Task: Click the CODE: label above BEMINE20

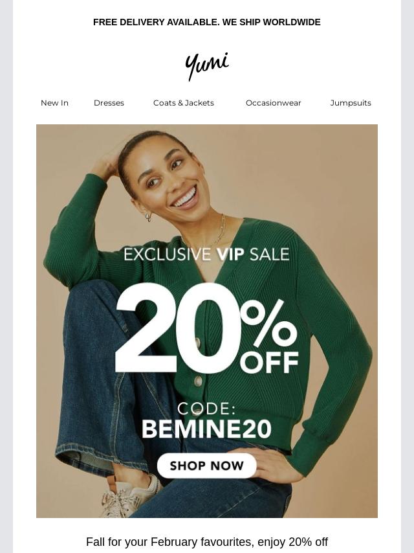Action: click(x=206, y=409)
